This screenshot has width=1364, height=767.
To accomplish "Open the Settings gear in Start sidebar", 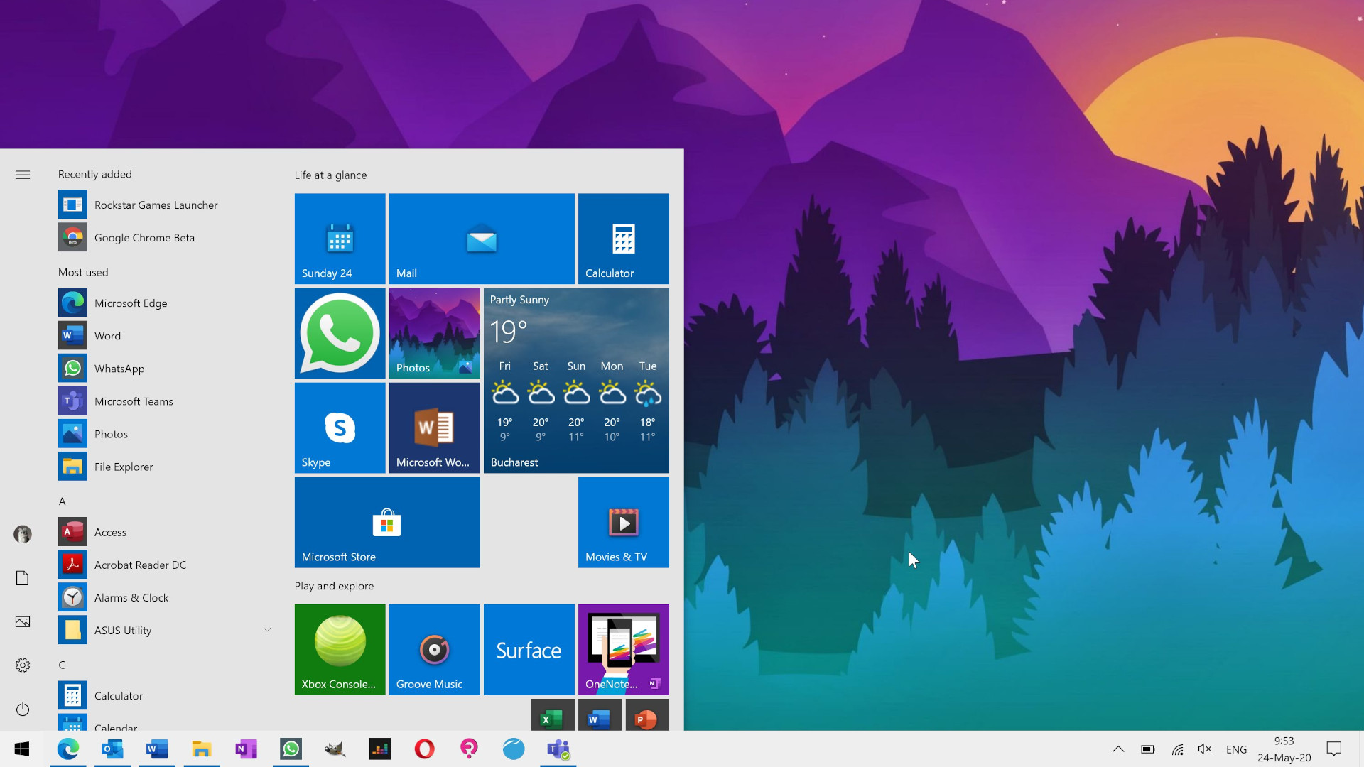I will click(x=23, y=665).
